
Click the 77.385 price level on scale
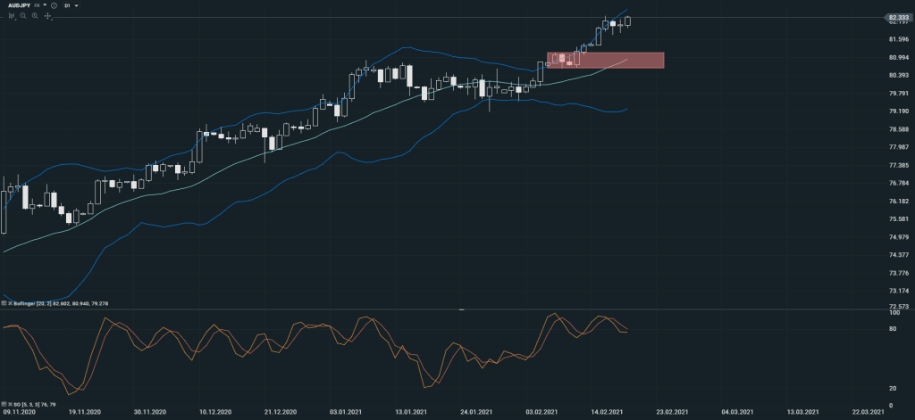899,166
